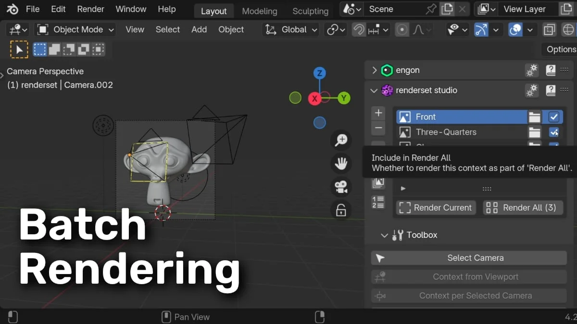Click the green Y axis on navigation gizmo
This screenshot has height=324, width=577.
344,98
